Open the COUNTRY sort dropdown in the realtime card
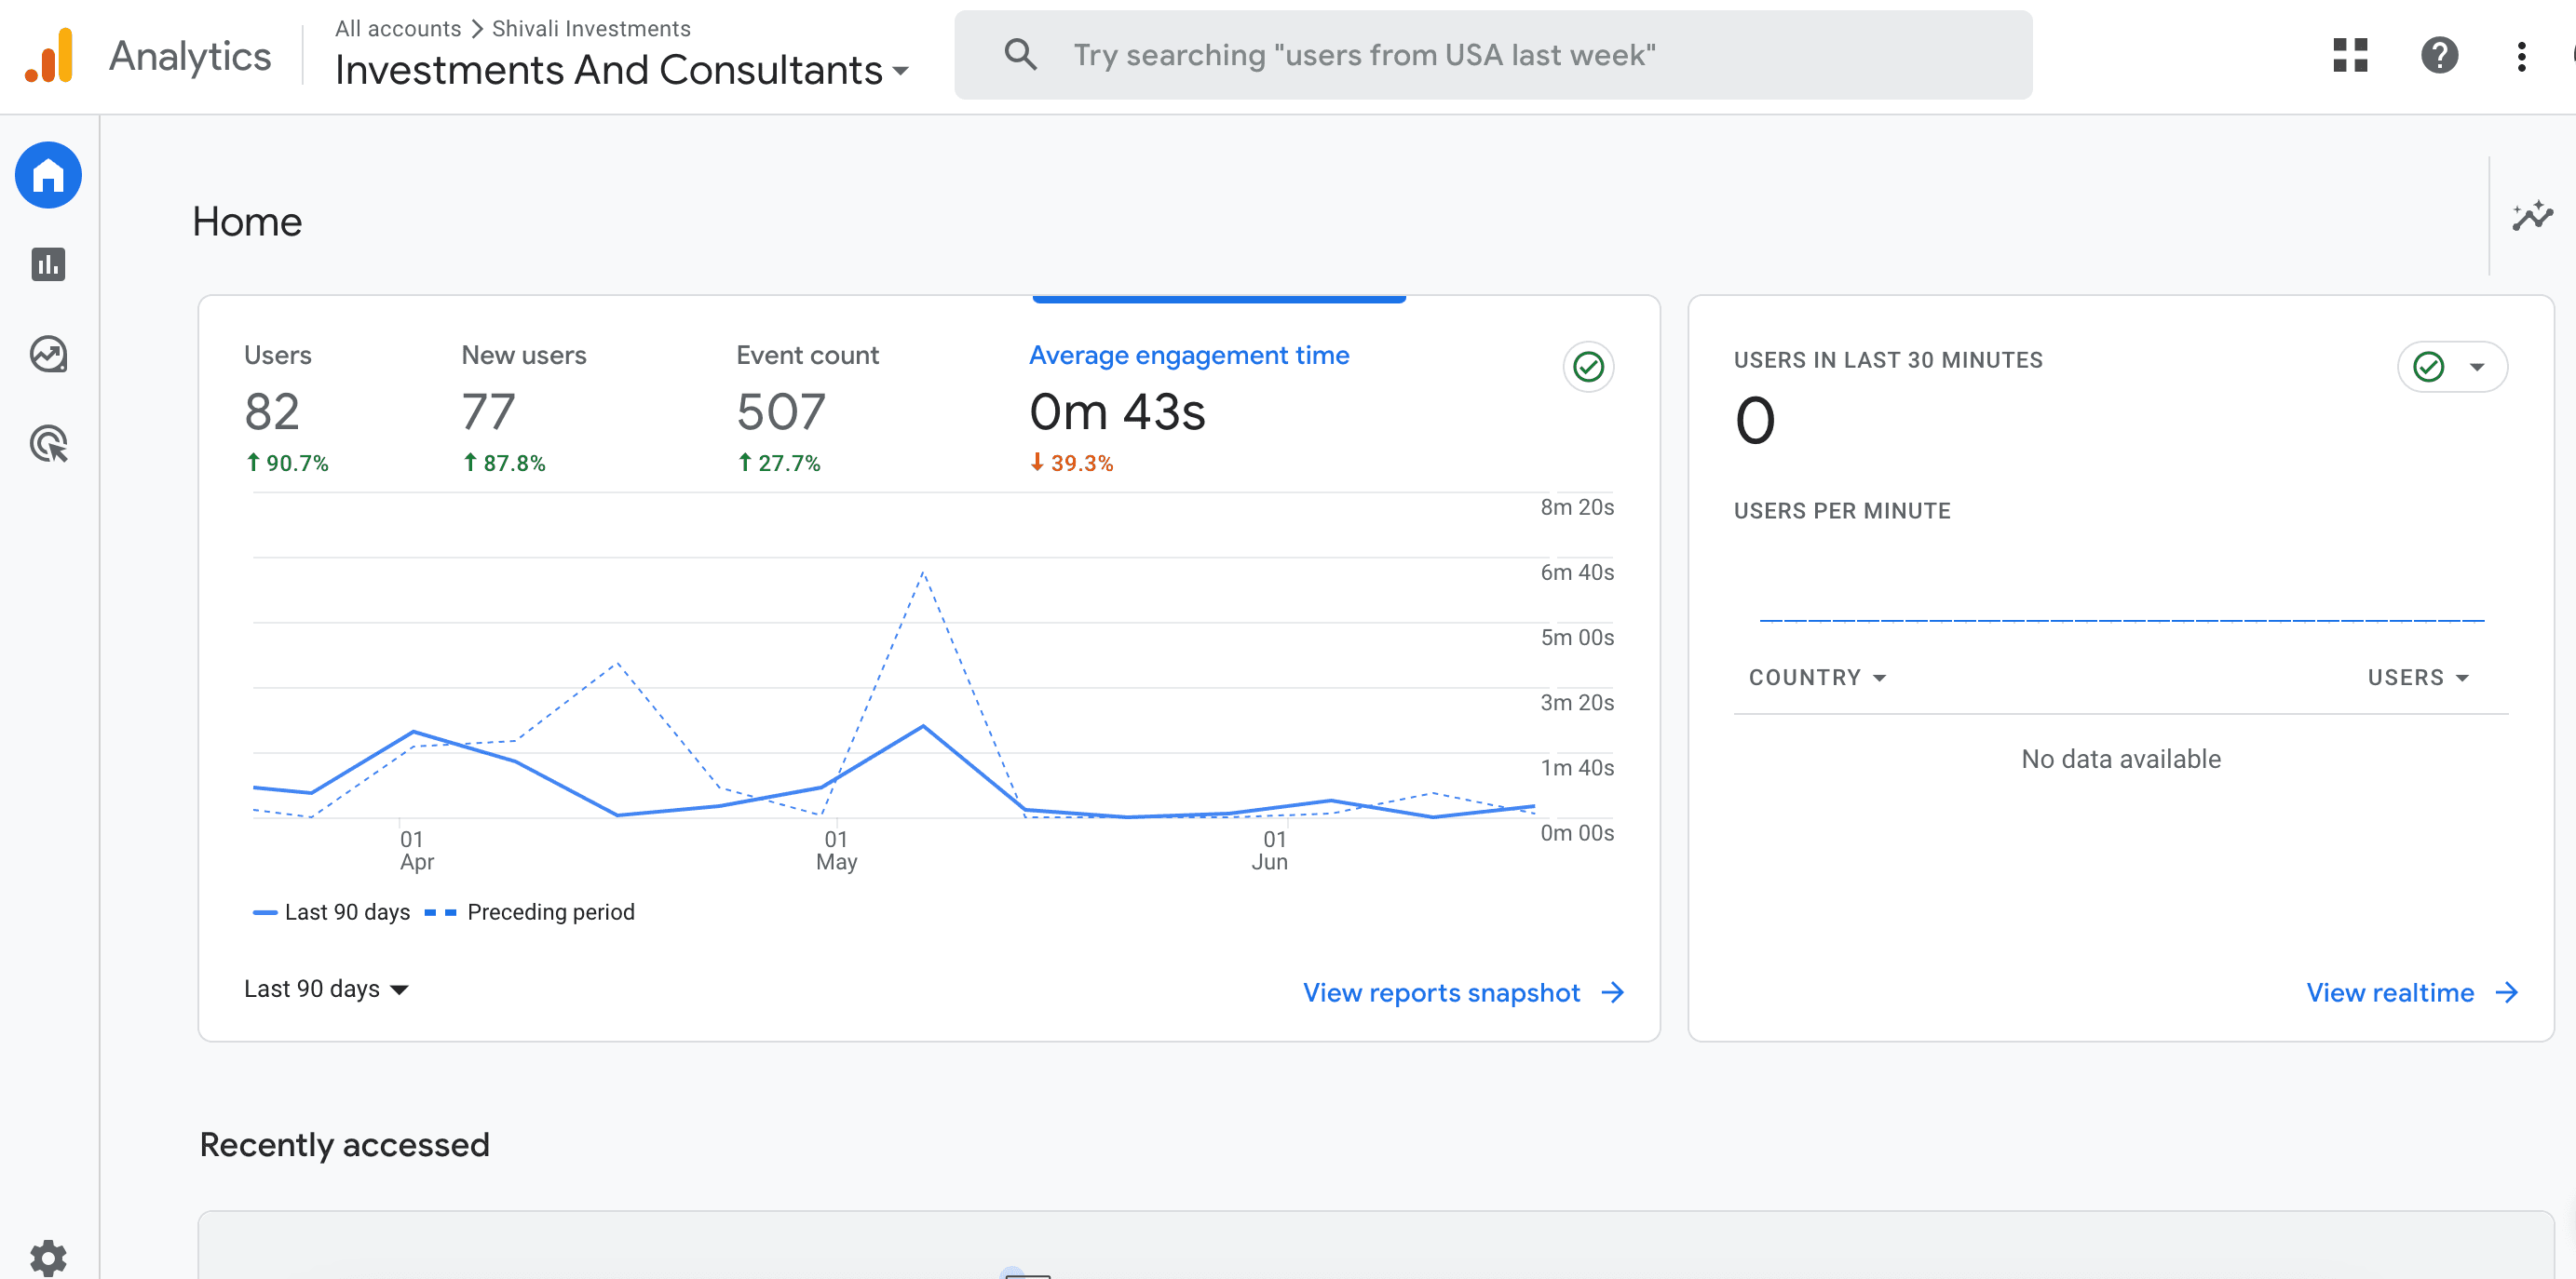 (x=1817, y=677)
